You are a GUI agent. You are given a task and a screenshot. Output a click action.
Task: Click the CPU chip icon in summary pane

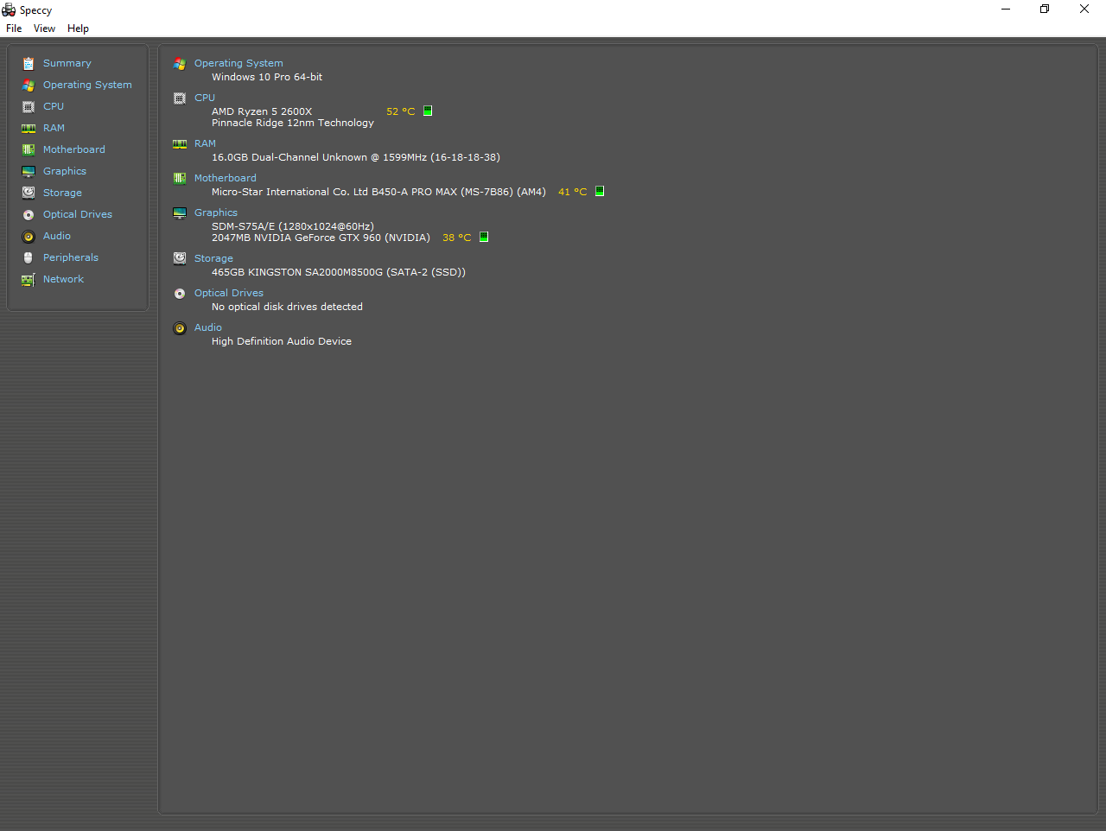pos(180,98)
